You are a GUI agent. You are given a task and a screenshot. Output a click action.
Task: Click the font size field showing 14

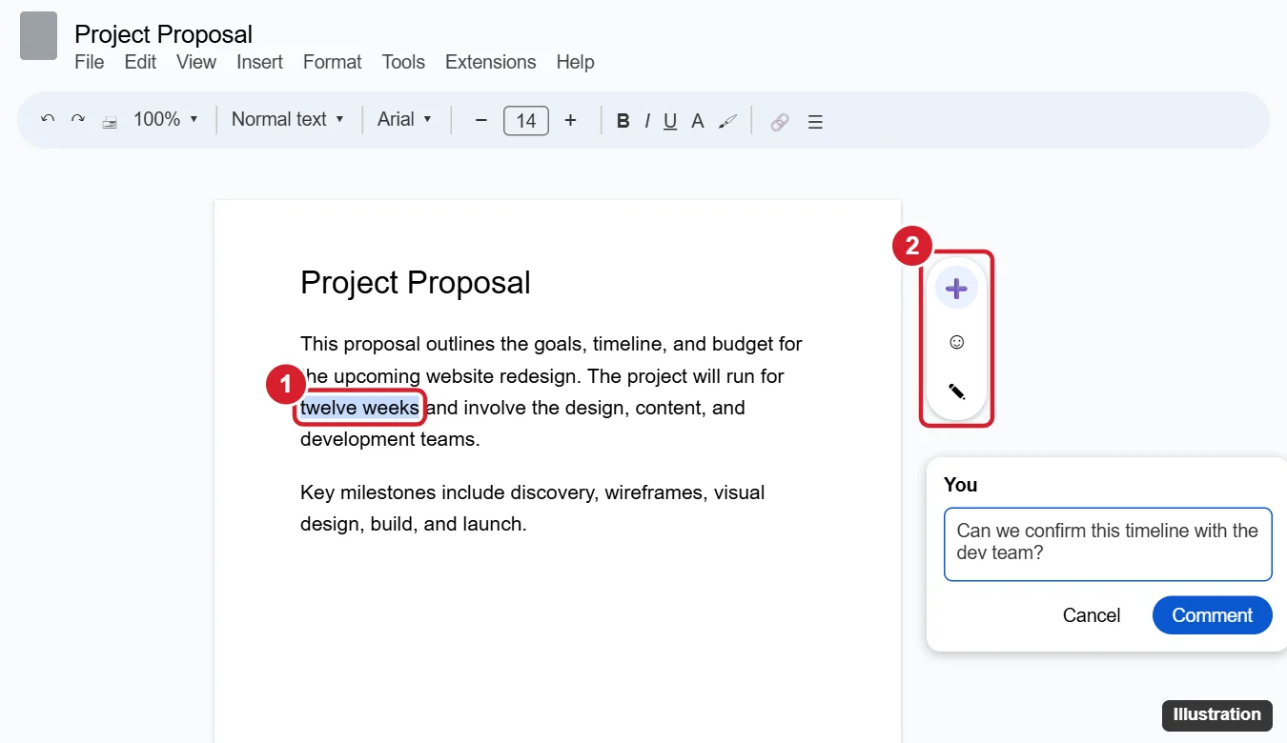pyautogui.click(x=526, y=121)
